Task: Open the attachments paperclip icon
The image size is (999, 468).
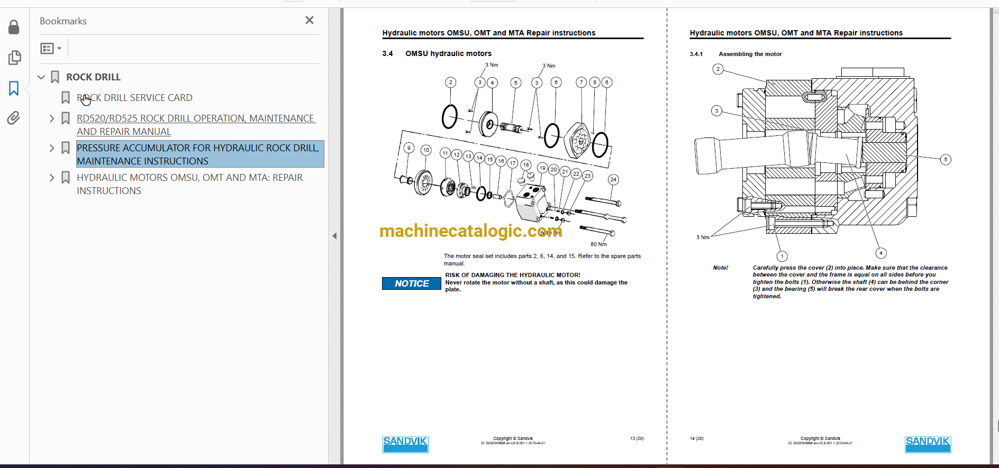Action: (x=14, y=118)
